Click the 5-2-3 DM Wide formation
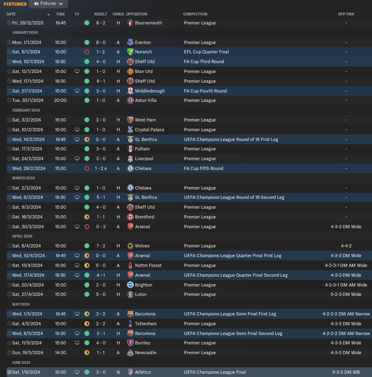 (346, 294)
